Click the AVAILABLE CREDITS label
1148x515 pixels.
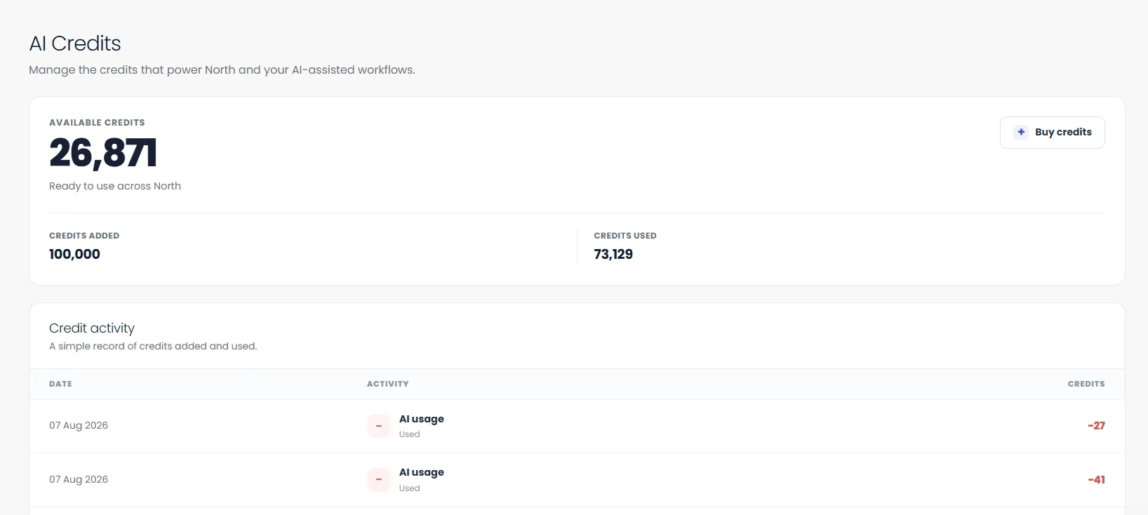[97, 122]
